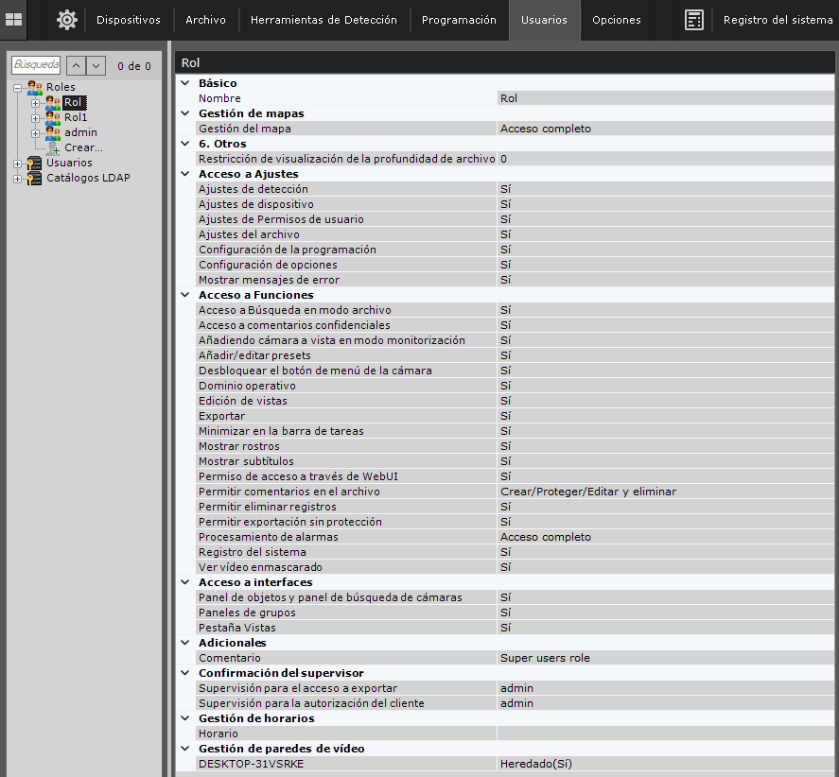Open the Herramientas de Detección tab
The image size is (839, 777).
click(x=323, y=20)
